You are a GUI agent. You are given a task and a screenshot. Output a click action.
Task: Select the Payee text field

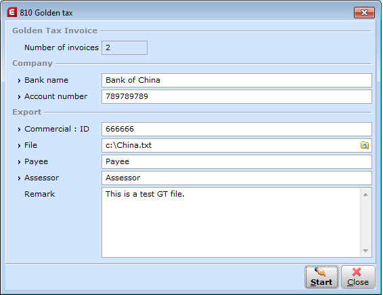[237, 161]
